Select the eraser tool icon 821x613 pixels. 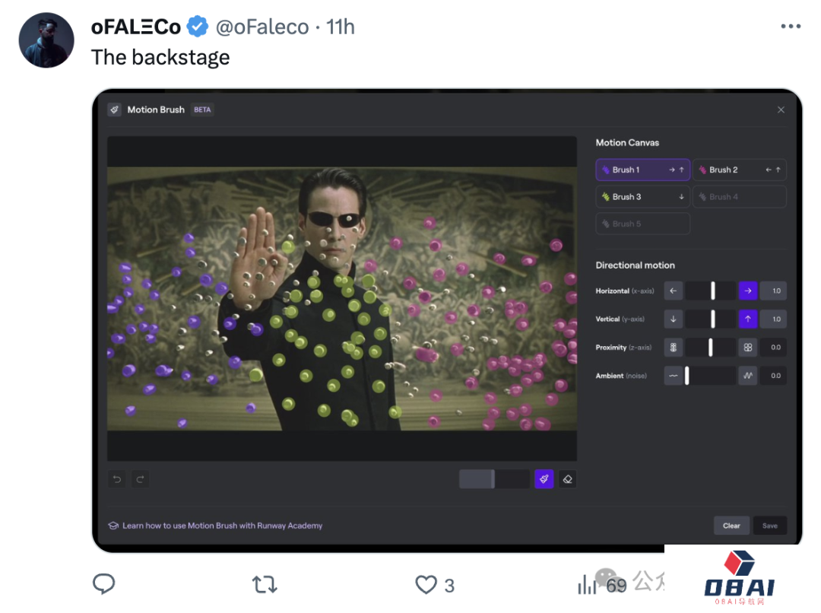[568, 479]
